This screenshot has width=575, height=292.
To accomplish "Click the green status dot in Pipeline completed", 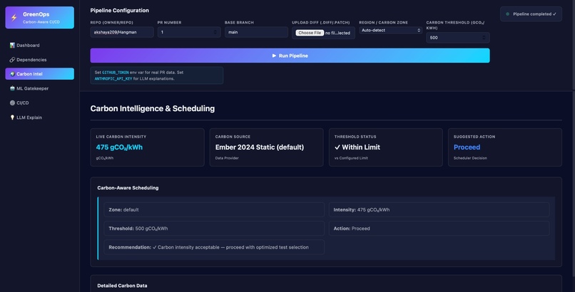I will [x=507, y=14].
